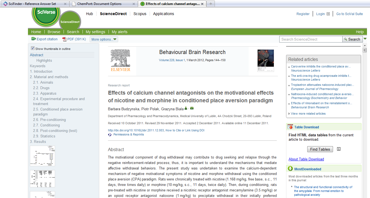This screenshot has width=370, height=198.
Task: Click the scrollbar up arrow
Action: point(365,45)
